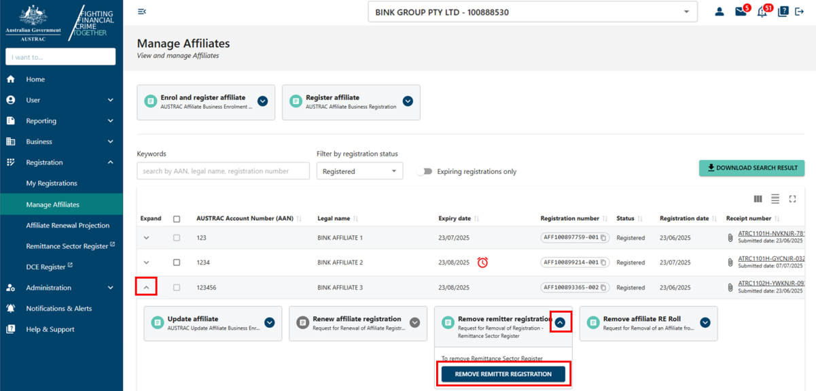Click the Keywords search input field

click(x=223, y=171)
